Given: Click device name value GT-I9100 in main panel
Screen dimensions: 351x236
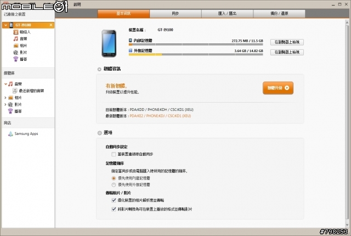Looking at the screenshot, I should point(166,30).
